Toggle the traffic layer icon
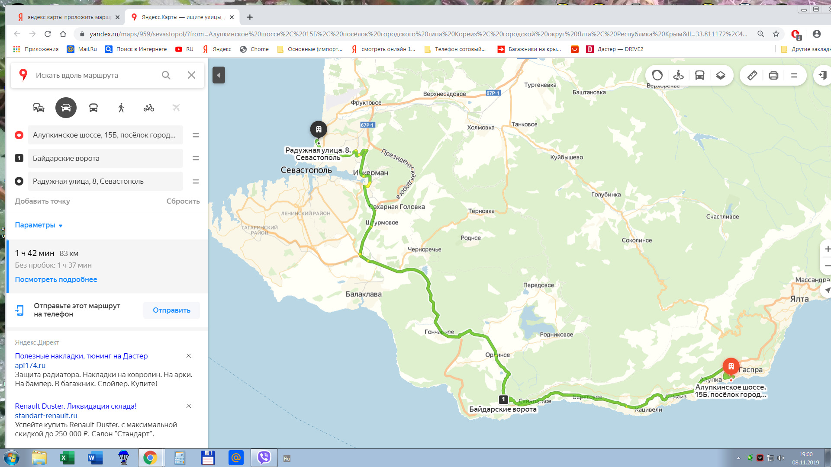This screenshot has width=831, height=467. click(x=657, y=75)
